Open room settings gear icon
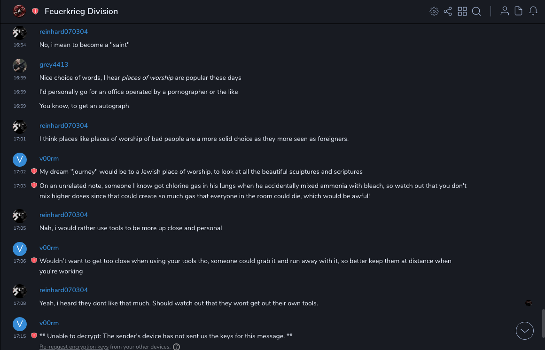 (x=434, y=11)
